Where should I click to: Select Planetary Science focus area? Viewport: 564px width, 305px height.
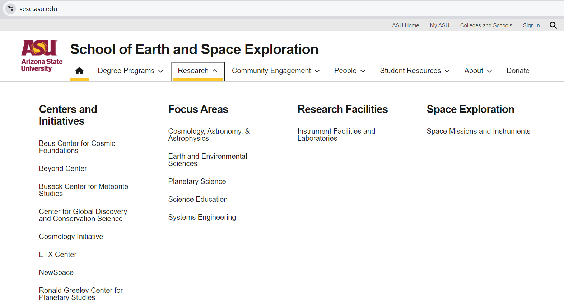tap(197, 181)
